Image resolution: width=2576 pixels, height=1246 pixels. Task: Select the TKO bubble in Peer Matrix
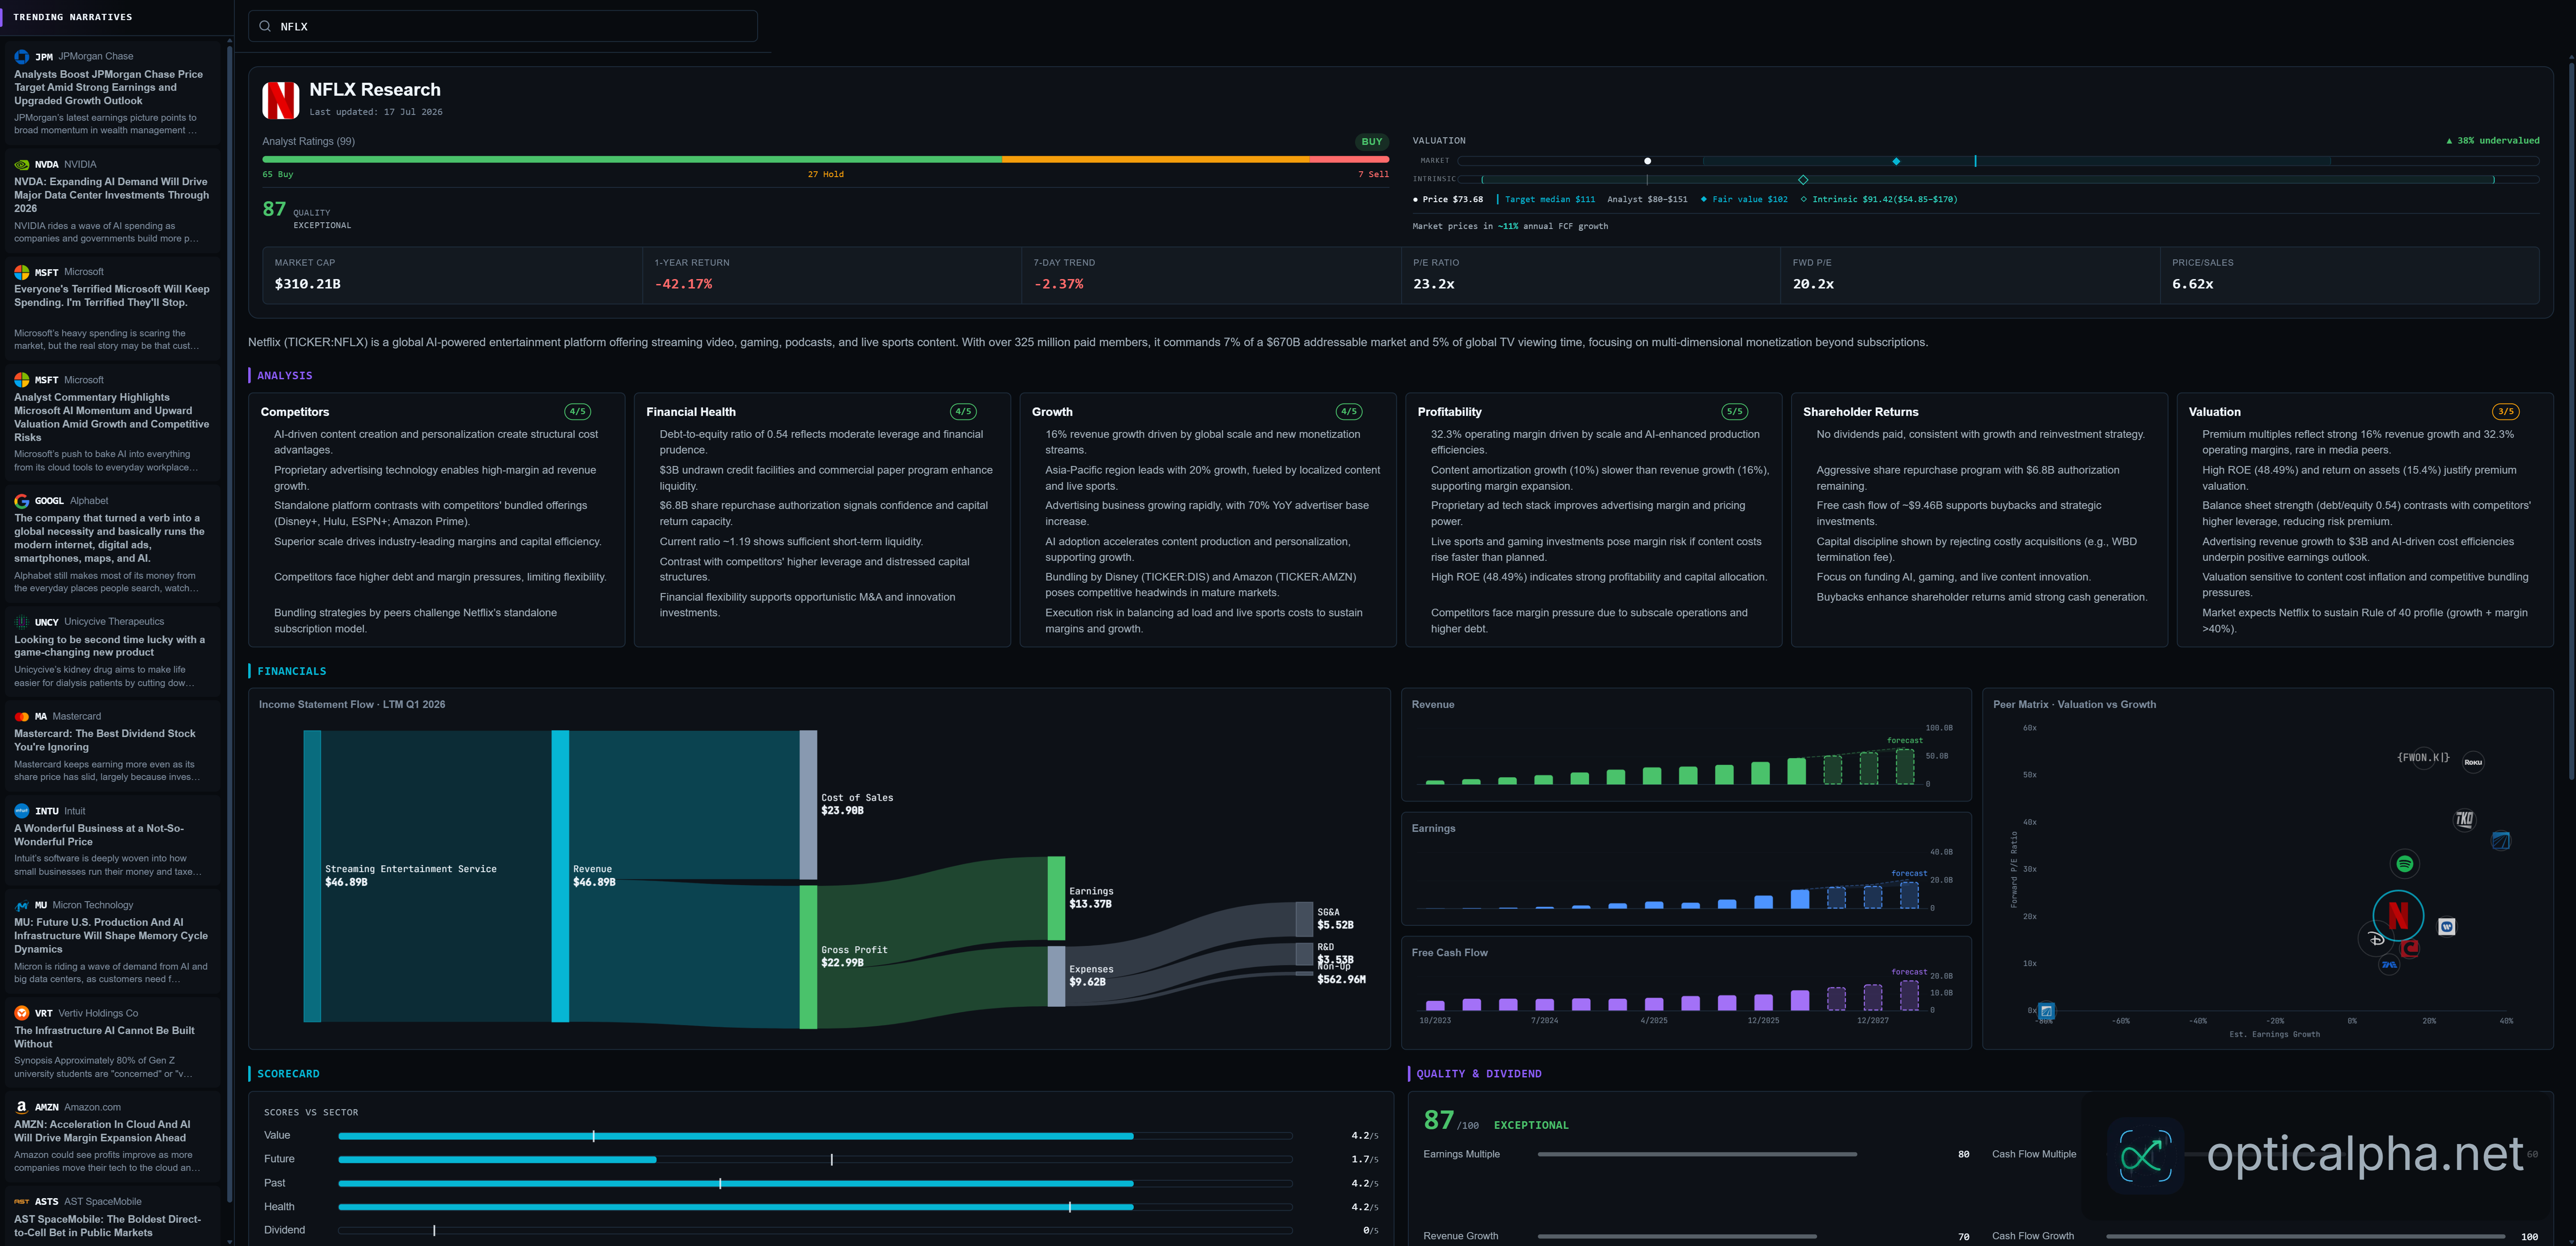[2465, 819]
